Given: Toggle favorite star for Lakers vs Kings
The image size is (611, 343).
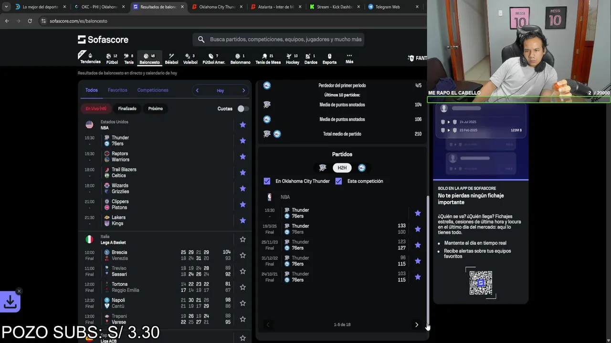Looking at the screenshot, I should (242, 221).
